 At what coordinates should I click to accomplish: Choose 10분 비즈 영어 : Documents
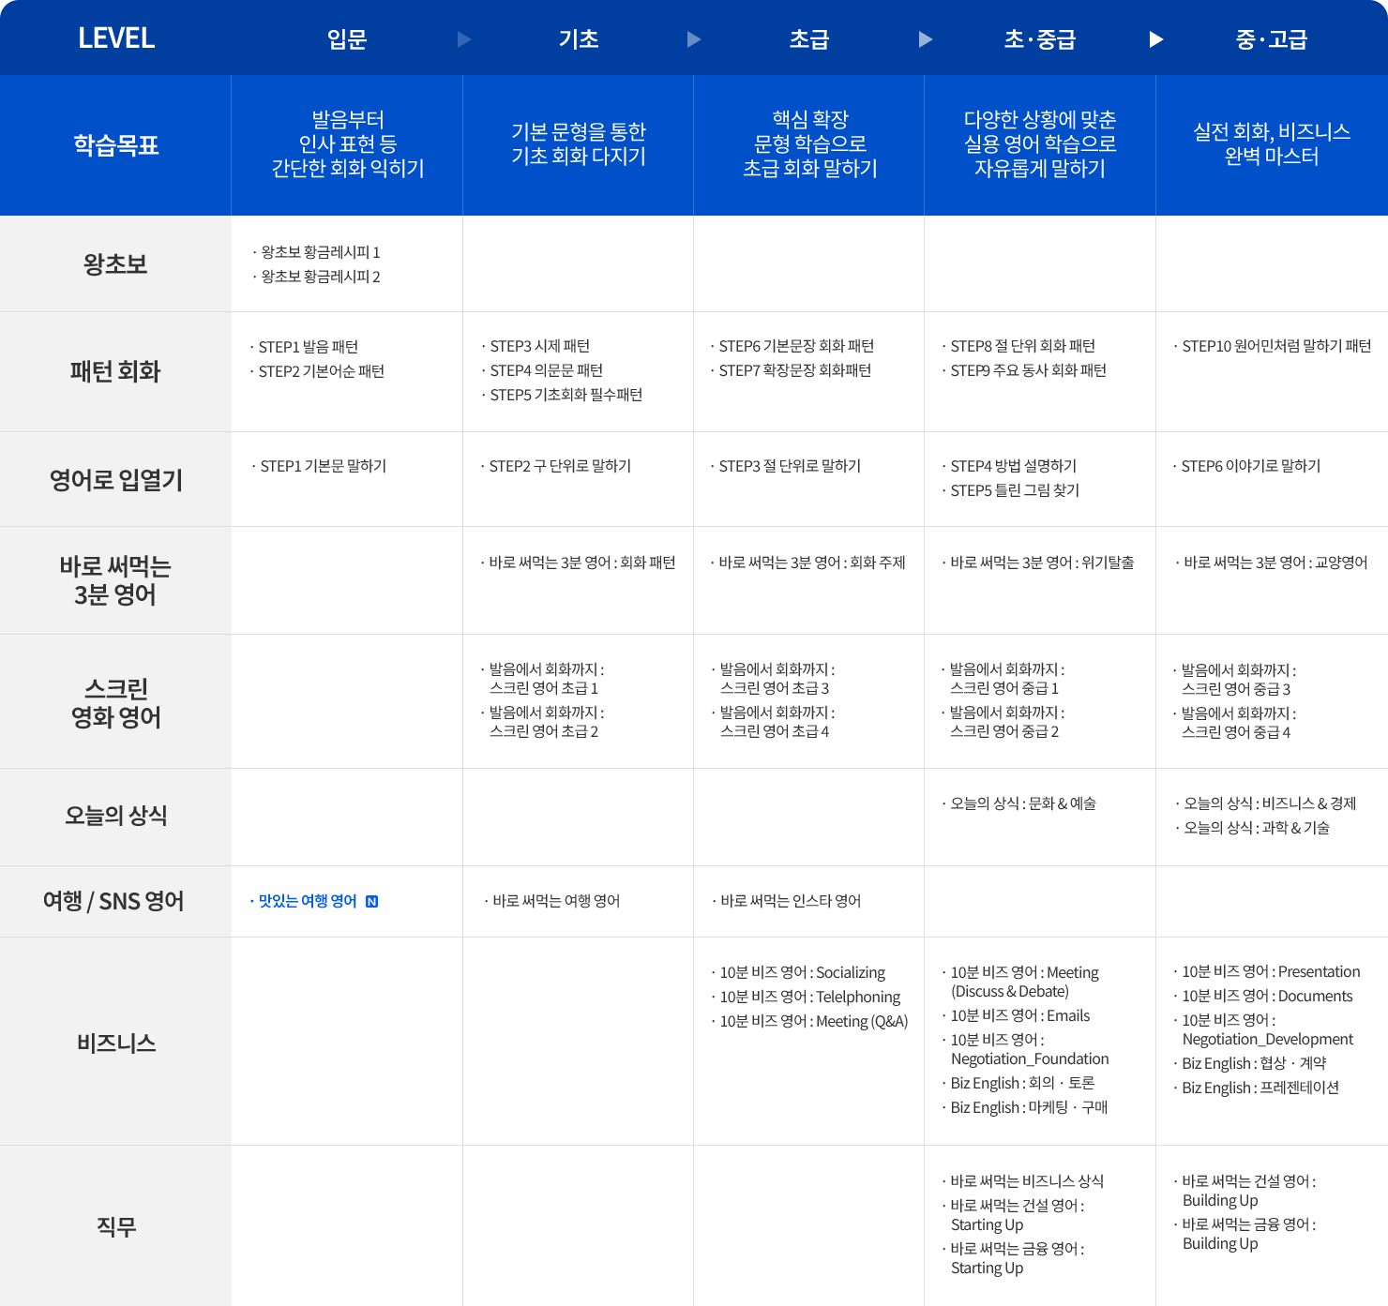[1267, 997]
